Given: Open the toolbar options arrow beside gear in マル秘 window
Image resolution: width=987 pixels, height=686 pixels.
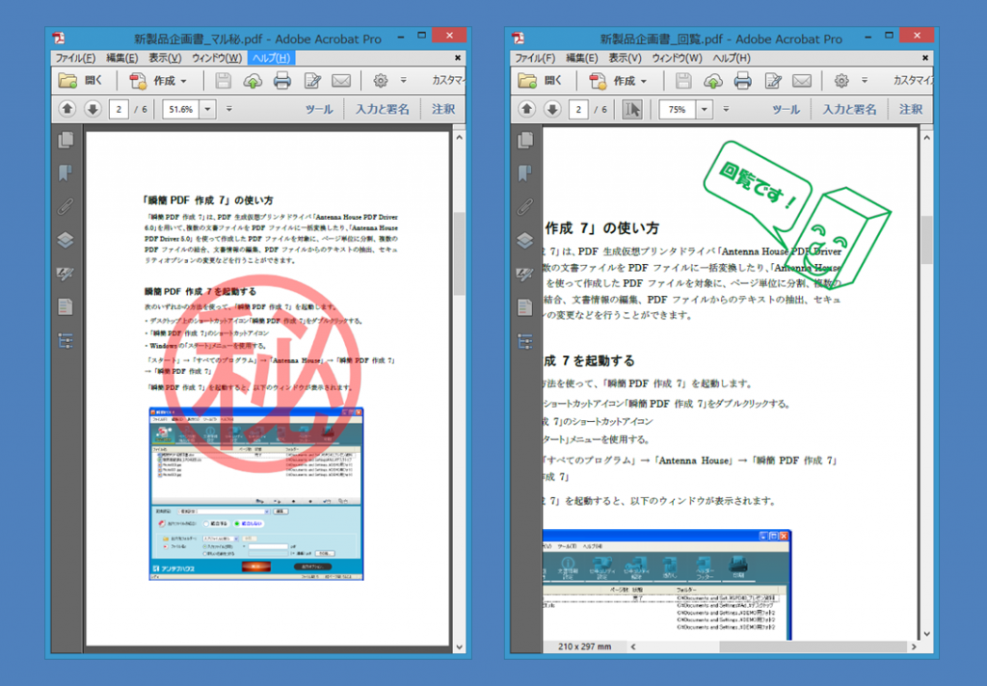Looking at the screenshot, I should (x=404, y=81).
